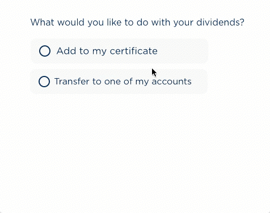Image resolution: width=270 pixels, height=213 pixels.
Task: Opt to move dividends to my accounts
Action: [x=44, y=82]
